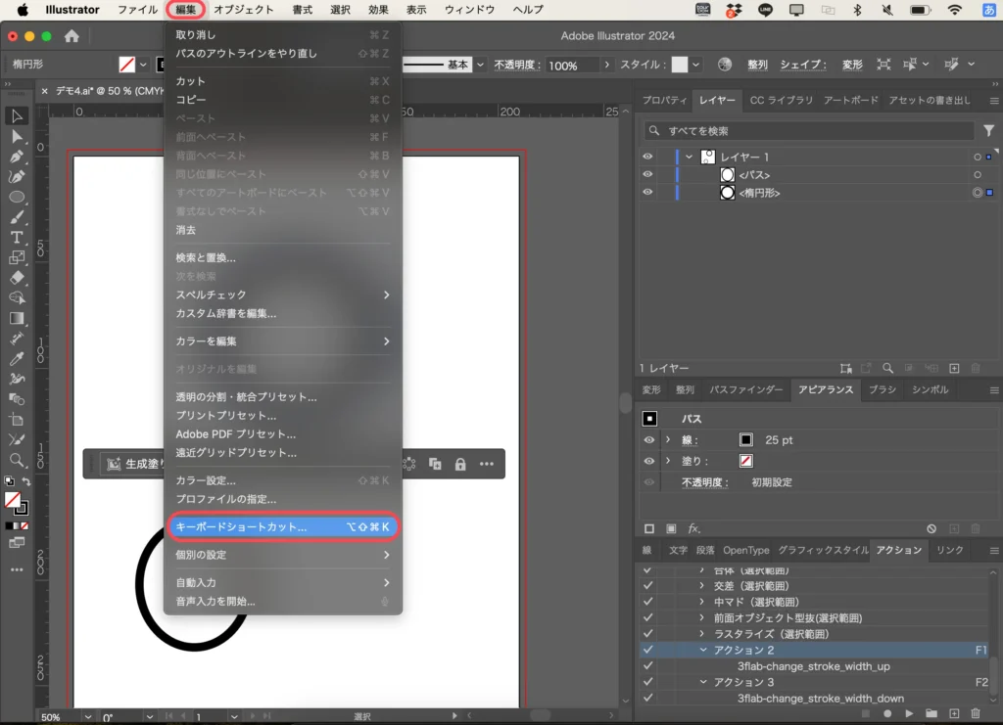Select the Type tool

click(17, 238)
